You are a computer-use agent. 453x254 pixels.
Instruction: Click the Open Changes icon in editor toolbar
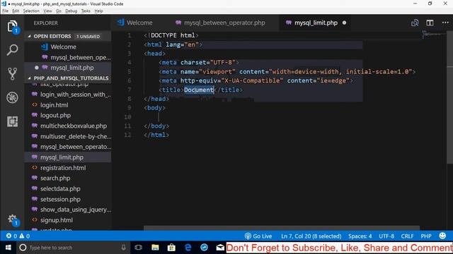click(x=415, y=23)
